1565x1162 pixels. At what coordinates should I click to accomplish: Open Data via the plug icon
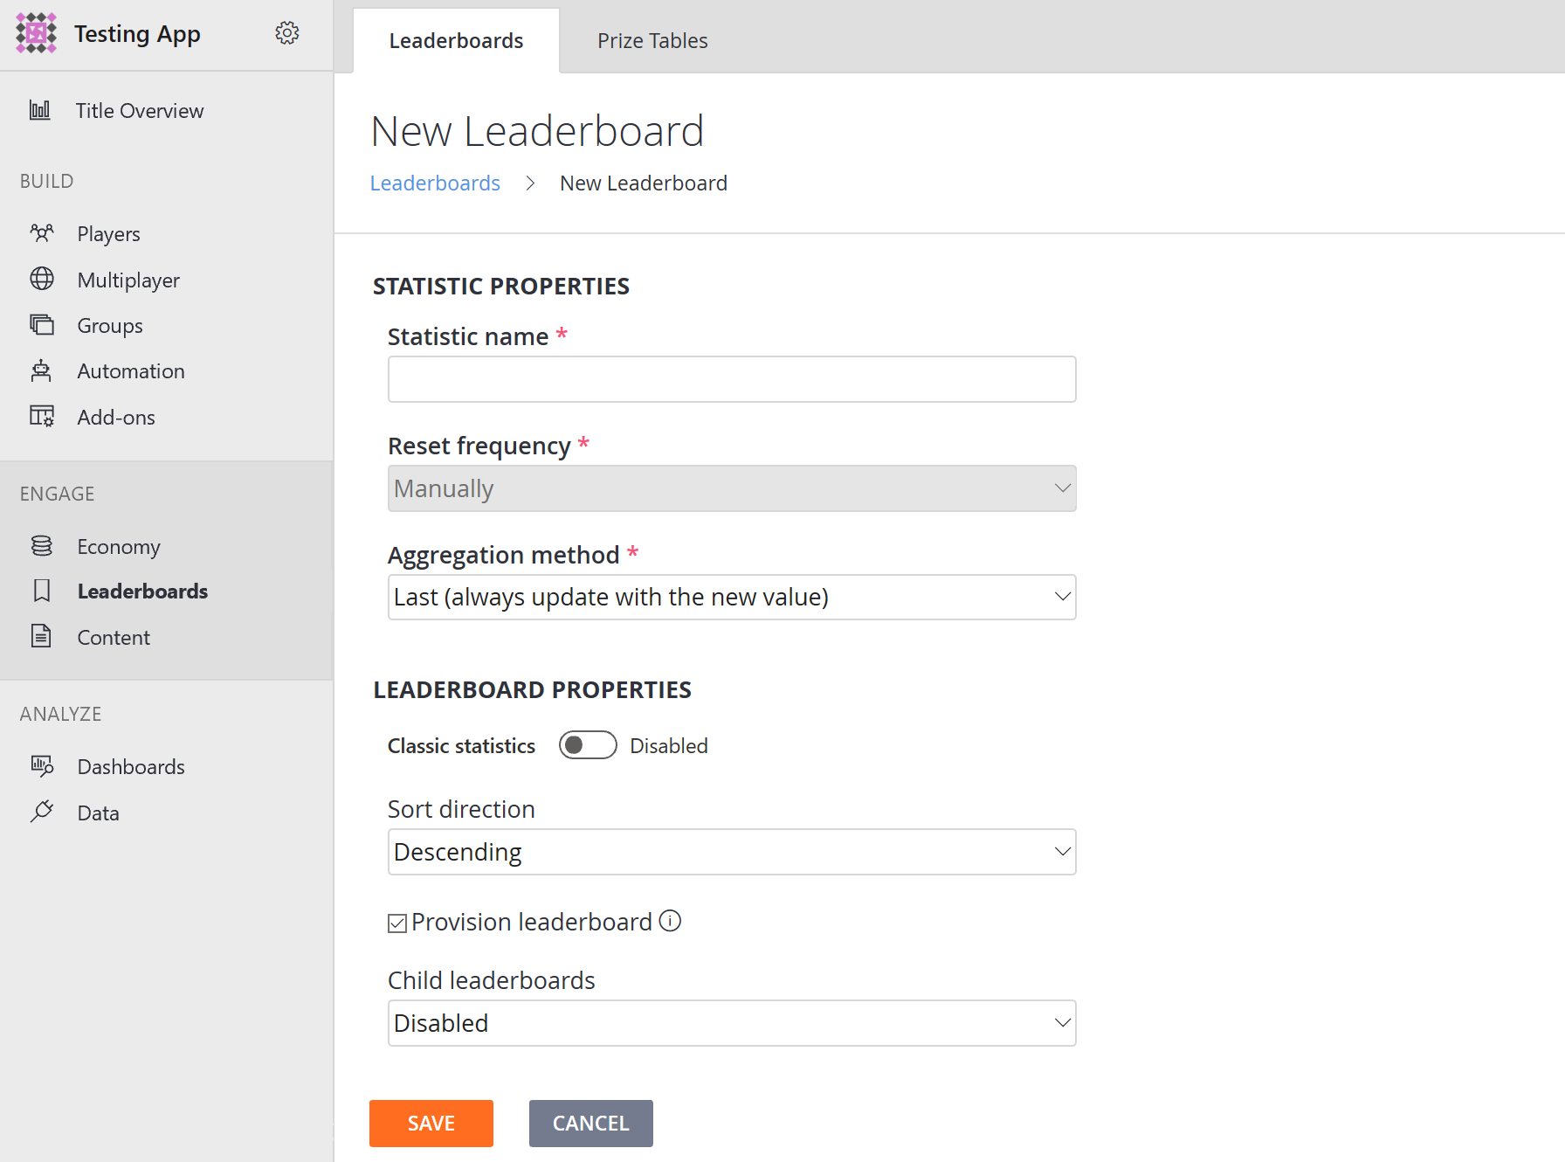point(41,812)
